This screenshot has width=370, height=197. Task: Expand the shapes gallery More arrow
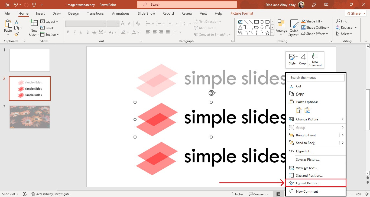tap(272, 33)
